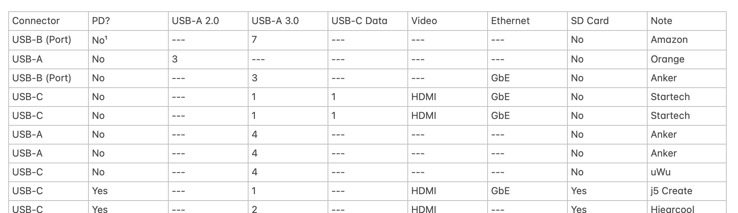Screen dimensions: 738x213
Task: Click the Connector column header
Action: 36,21
